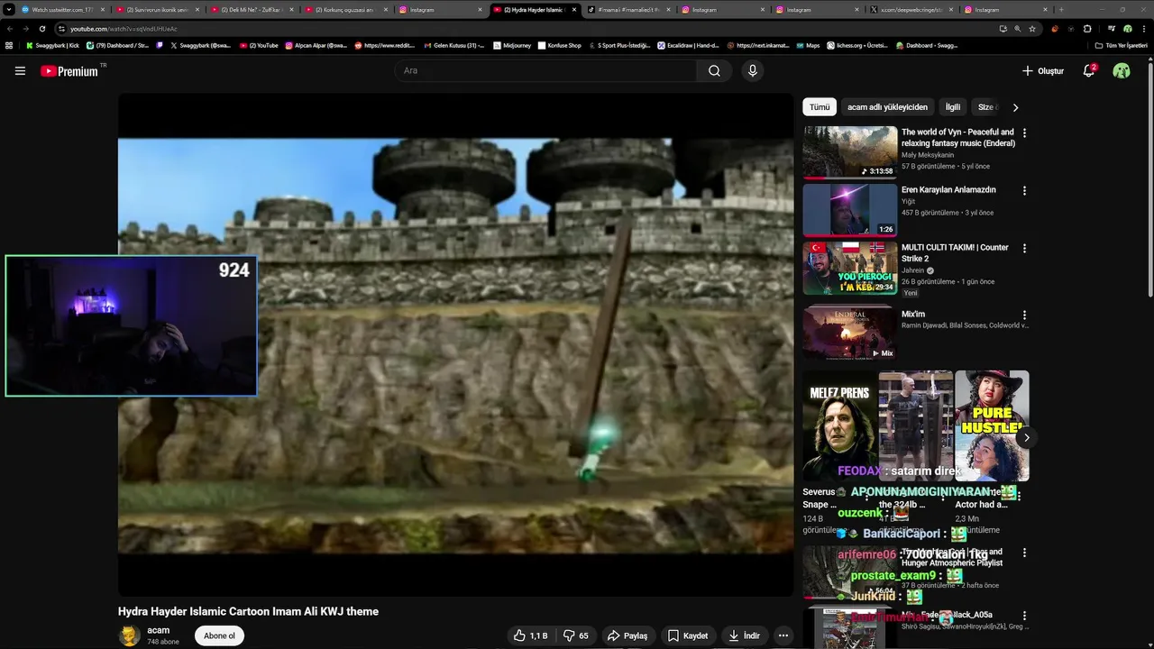This screenshot has height=649, width=1154.
Task: Switch to Deli Mi Ne? browser tab
Action: [x=251, y=9]
